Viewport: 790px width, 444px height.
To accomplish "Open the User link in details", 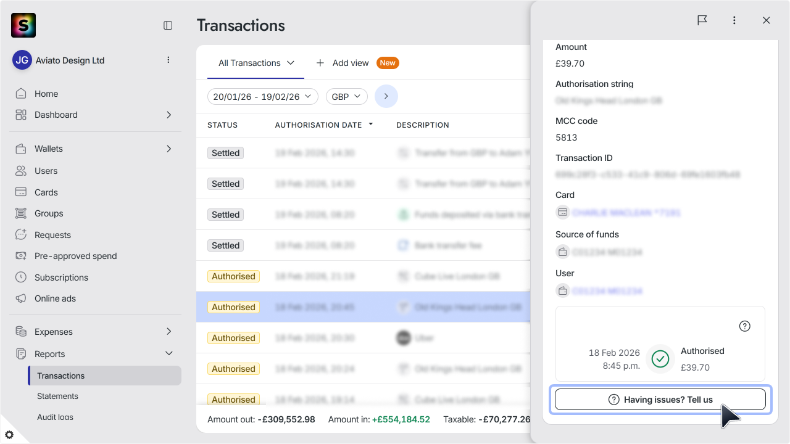I will [607, 290].
